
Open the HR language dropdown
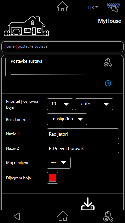[93, 7]
